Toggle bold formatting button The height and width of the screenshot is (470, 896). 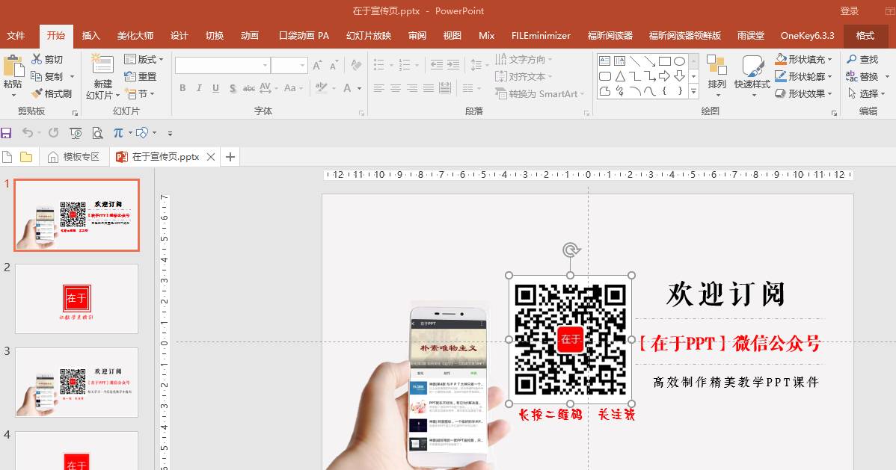tap(182, 88)
